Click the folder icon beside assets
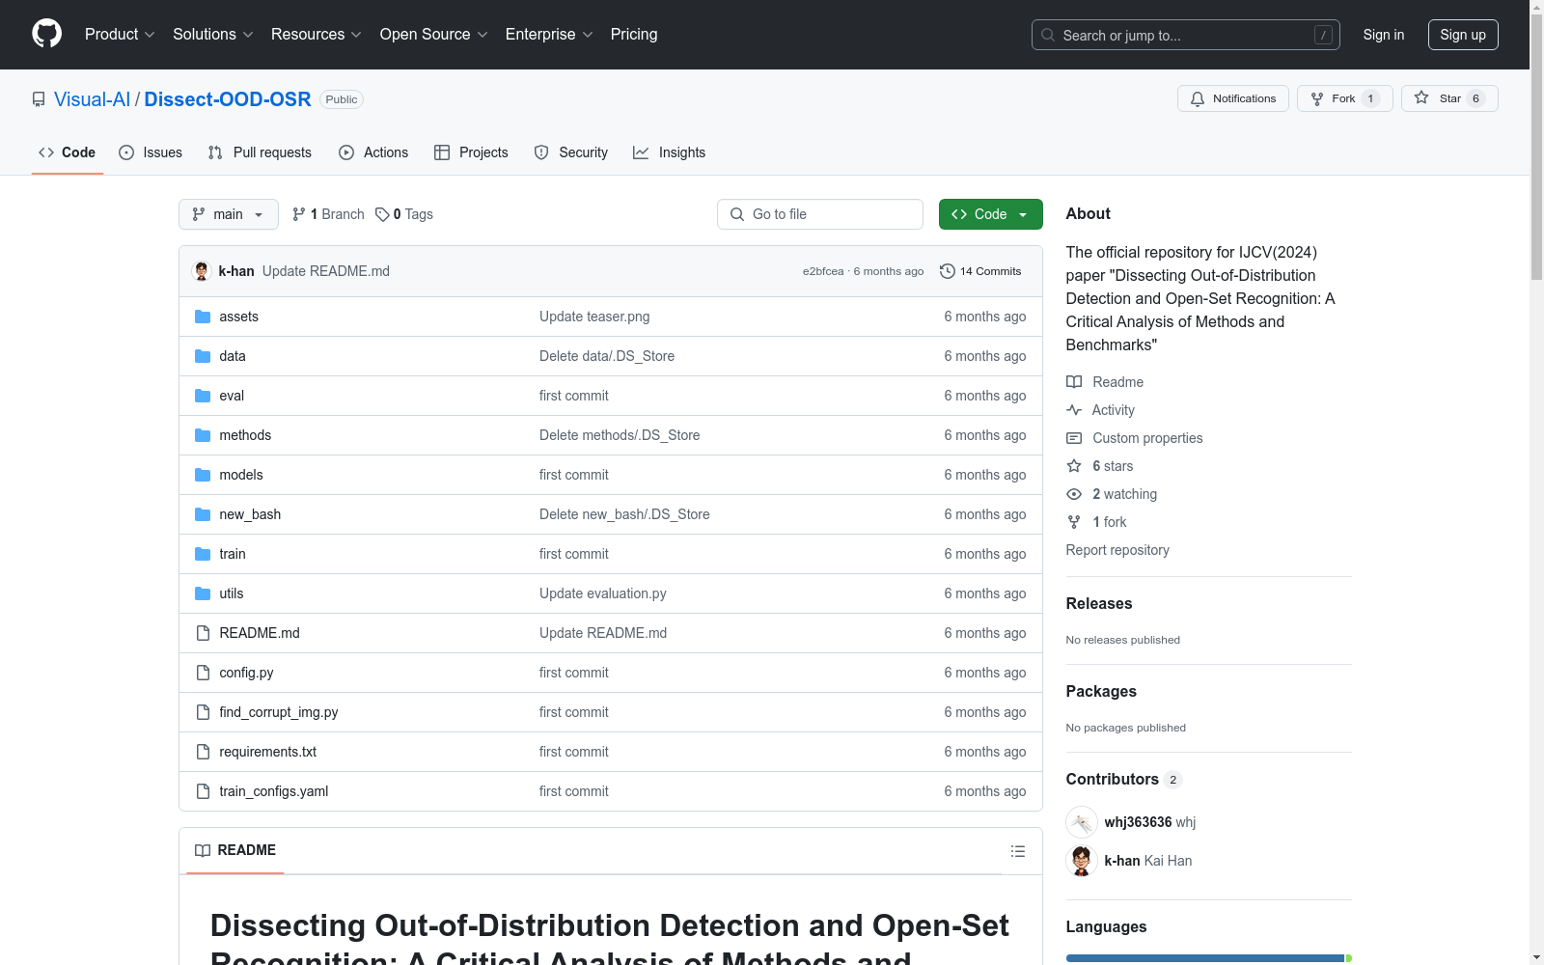This screenshot has width=1544, height=965. (203, 317)
